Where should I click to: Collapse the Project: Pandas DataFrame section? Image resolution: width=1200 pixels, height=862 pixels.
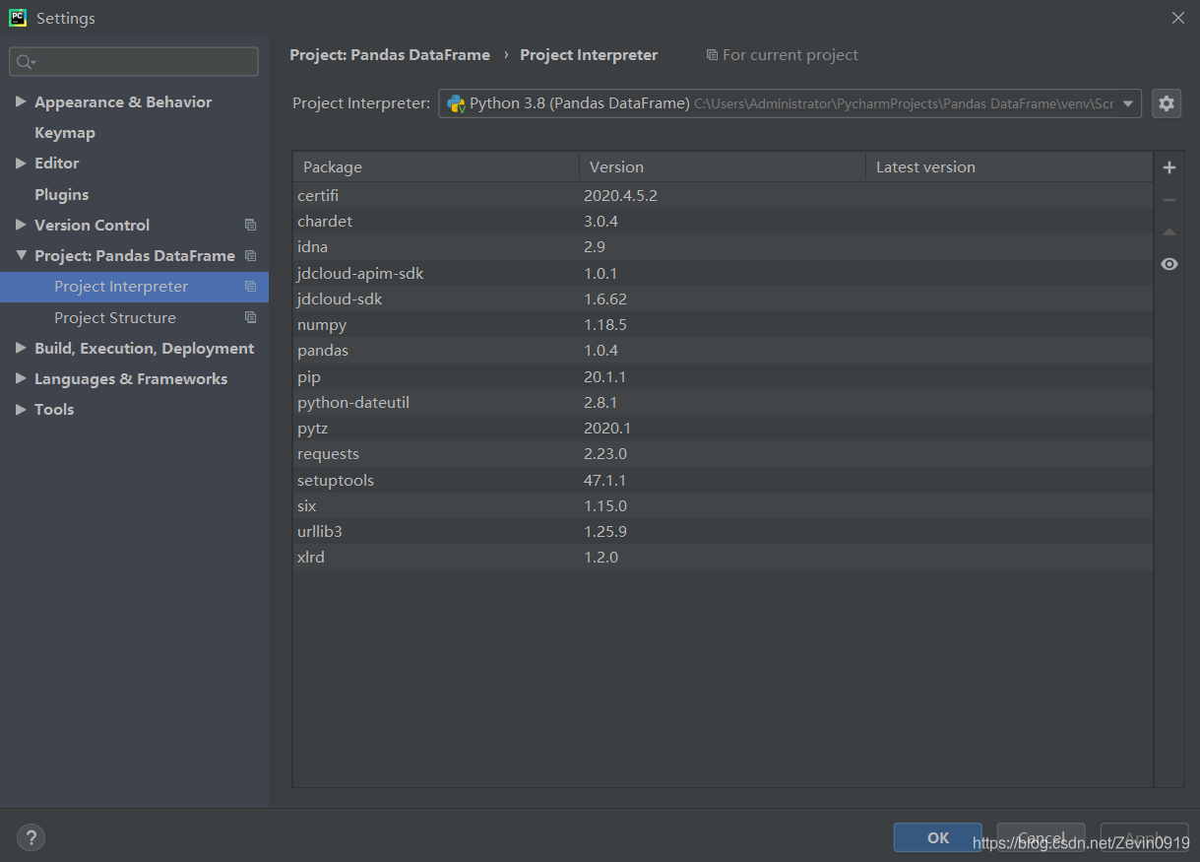click(21, 255)
